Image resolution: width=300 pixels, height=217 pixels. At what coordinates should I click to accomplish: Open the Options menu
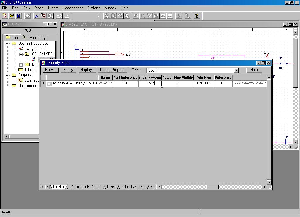tap(94, 8)
